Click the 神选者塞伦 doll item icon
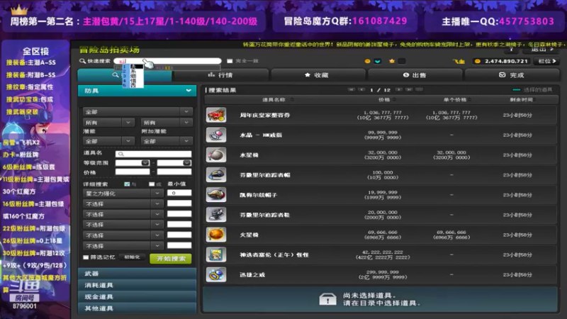 tap(216, 254)
